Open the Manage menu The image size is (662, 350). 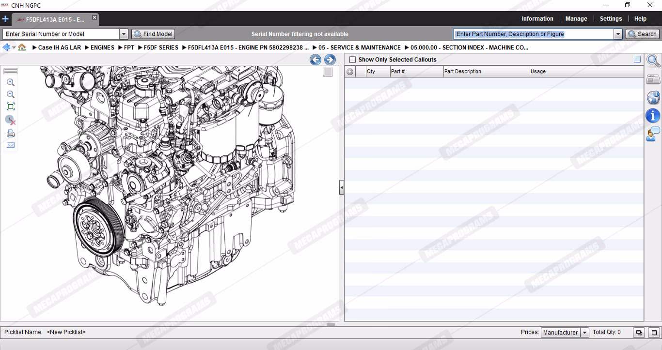click(x=576, y=18)
